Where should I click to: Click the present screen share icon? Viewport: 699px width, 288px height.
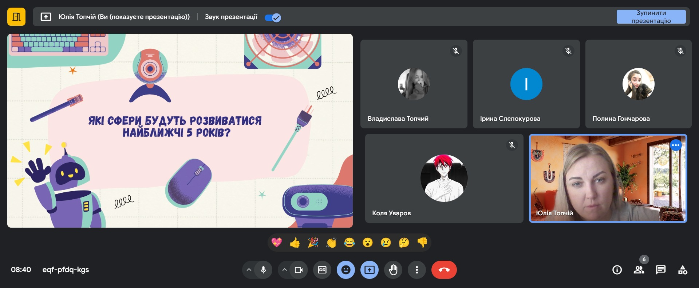coord(370,270)
